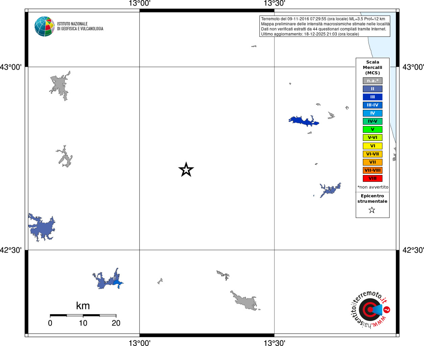The image size is (424, 346).
Task: Select the IV-V green legend swatch
Action: pos(373,121)
